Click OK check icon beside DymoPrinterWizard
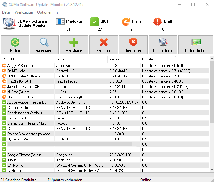 4,139
